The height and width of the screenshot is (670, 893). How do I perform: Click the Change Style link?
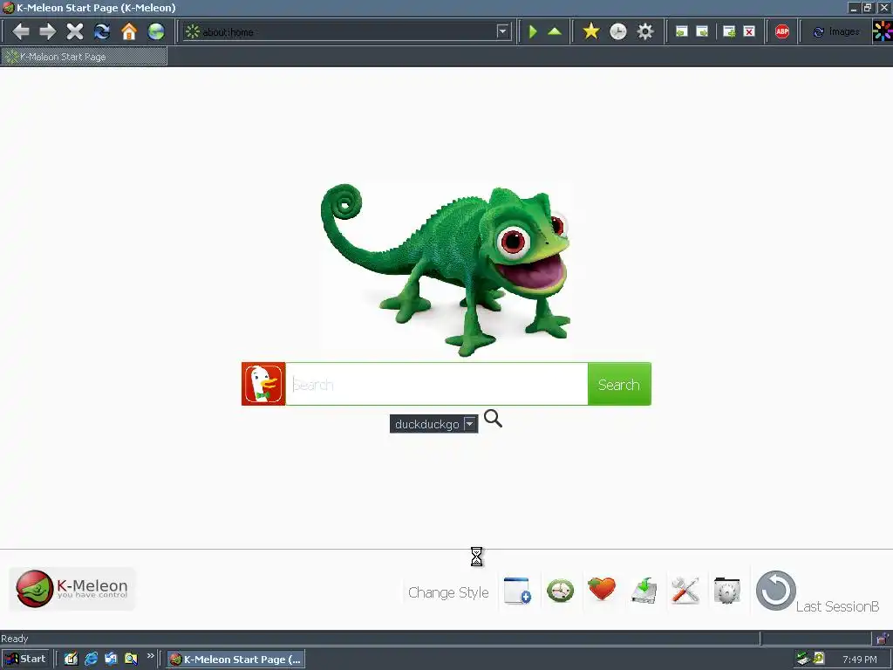(x=448, y=592)
